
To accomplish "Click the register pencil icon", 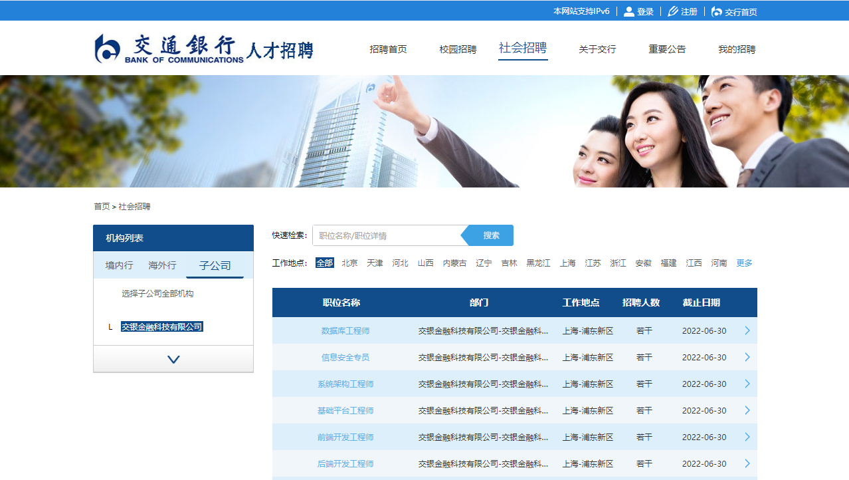I will 673,11.
